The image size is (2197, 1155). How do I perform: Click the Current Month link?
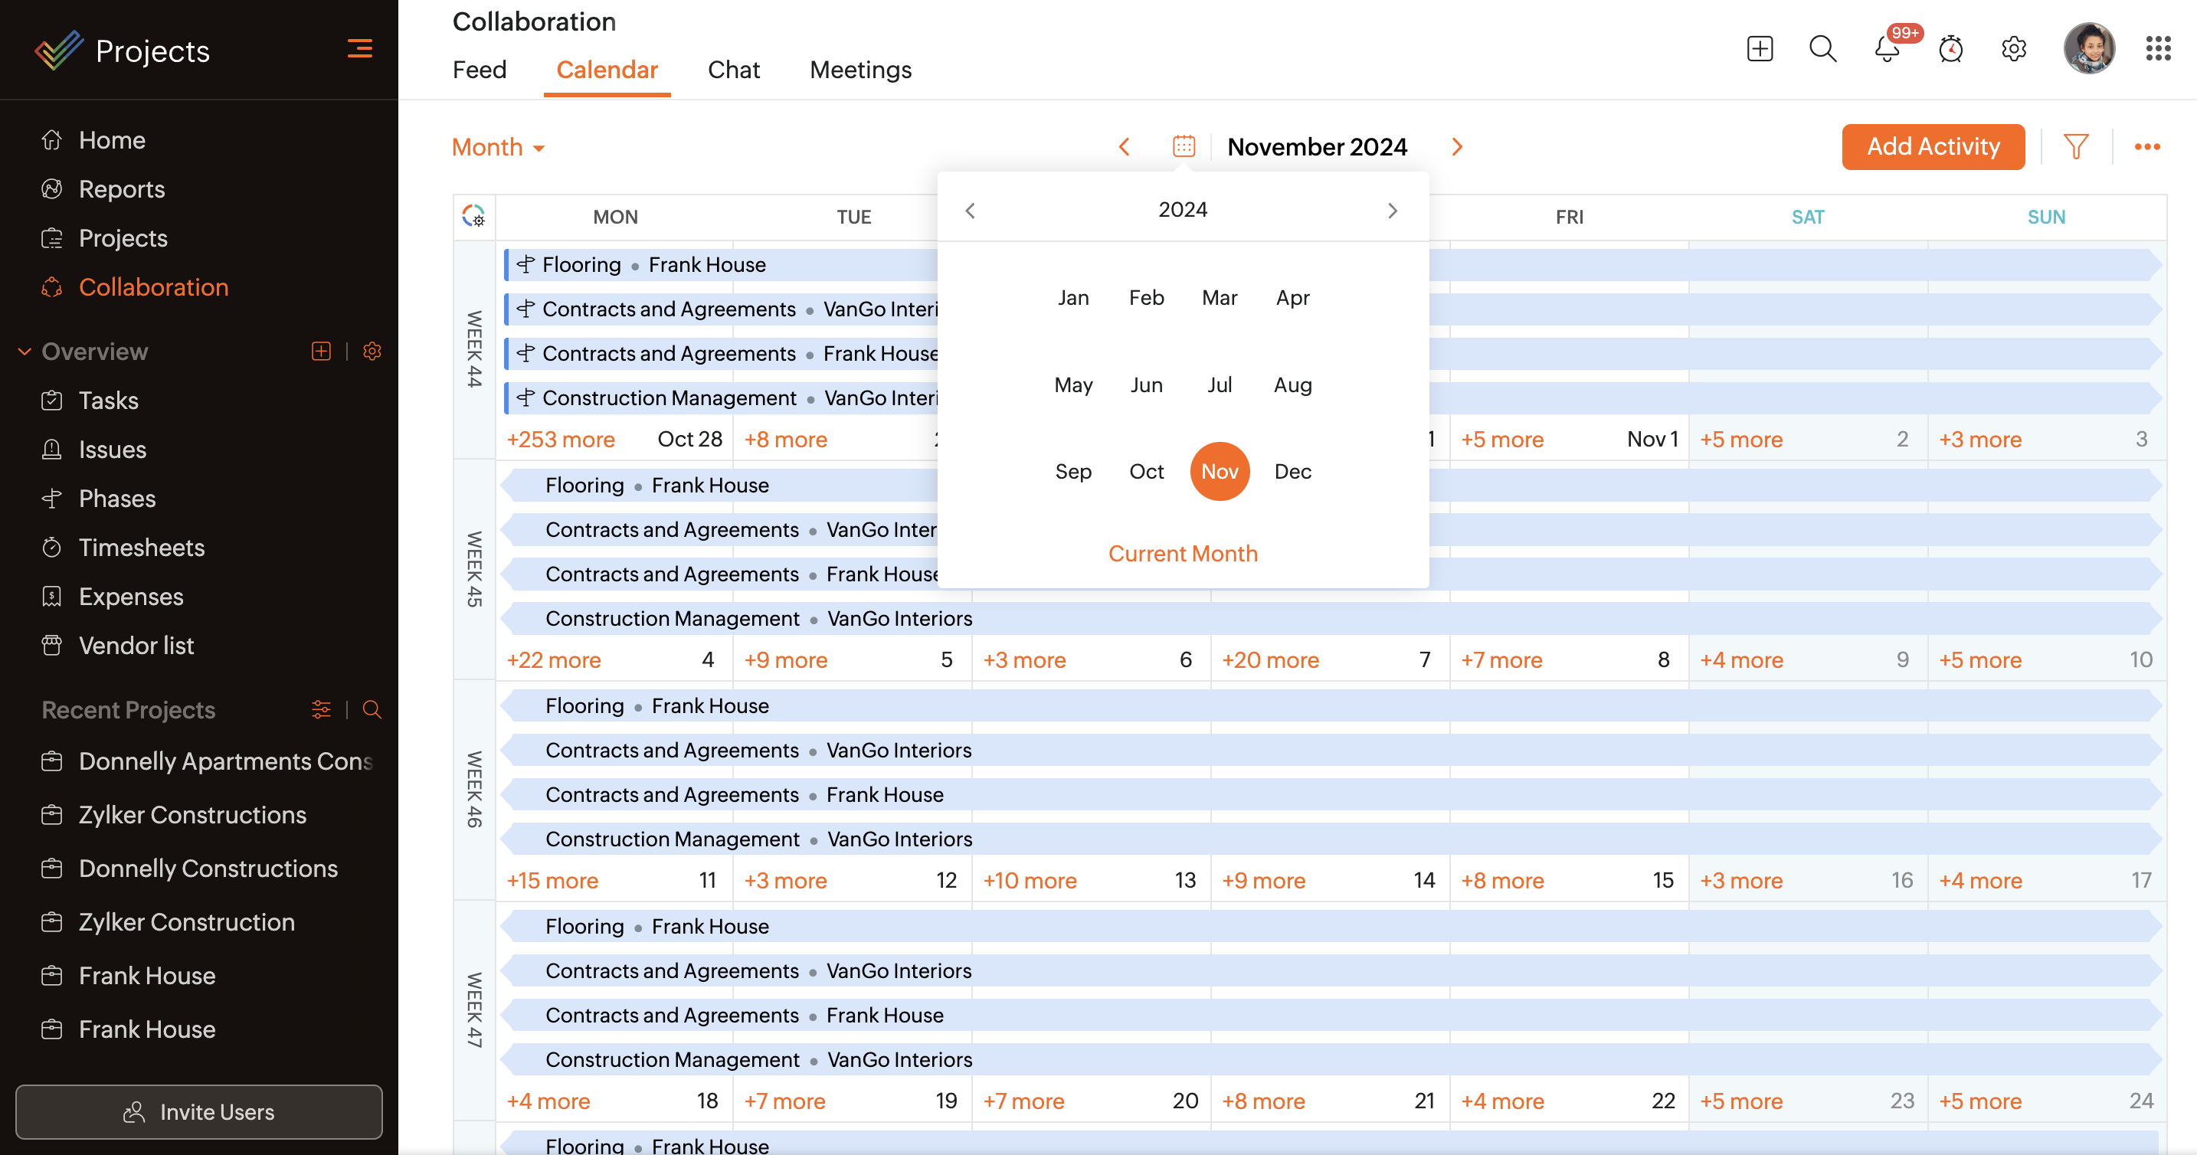[x=1183, y=554]
